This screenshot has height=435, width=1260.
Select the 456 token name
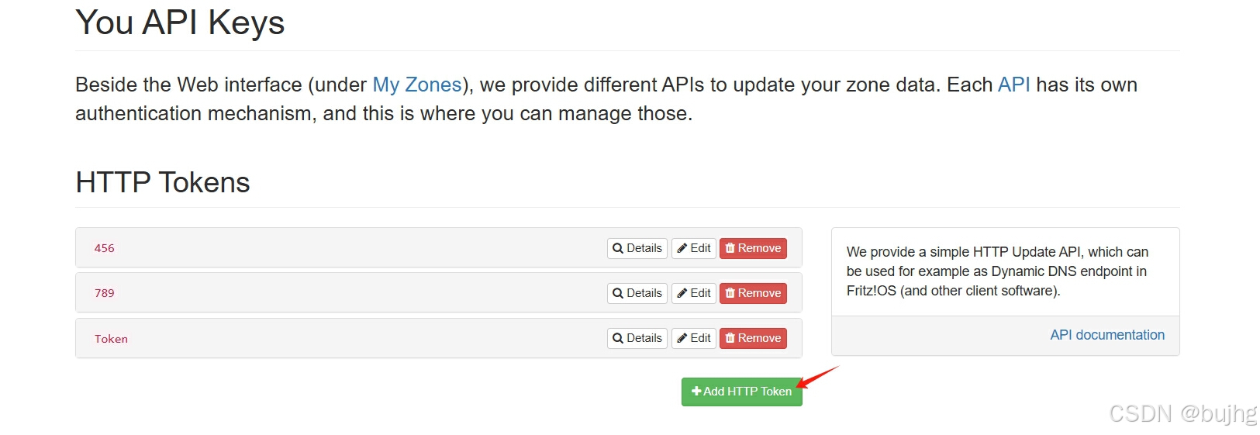(105, 248)
